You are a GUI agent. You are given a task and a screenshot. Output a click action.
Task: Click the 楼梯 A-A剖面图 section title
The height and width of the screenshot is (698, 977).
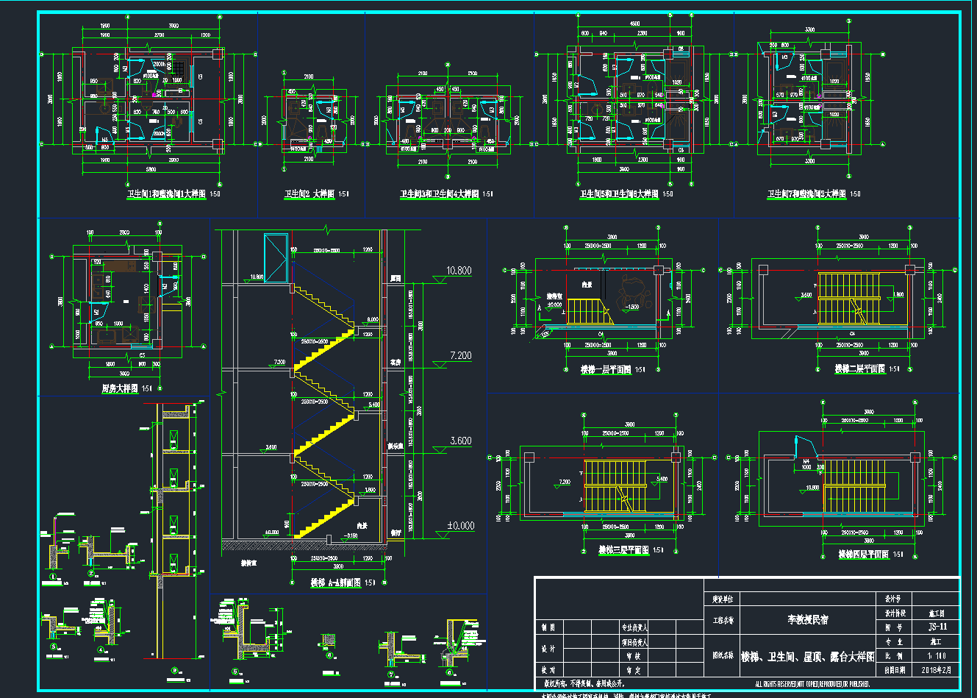click(x=335, y=583)
